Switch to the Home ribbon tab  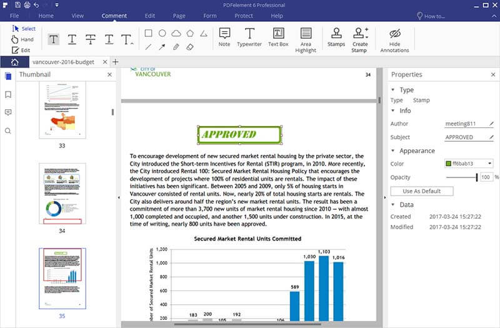[x=46, y=16]
